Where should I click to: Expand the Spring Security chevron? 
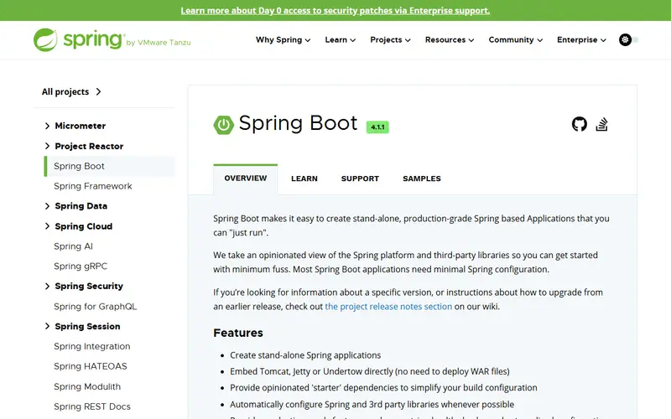[47, 286]
